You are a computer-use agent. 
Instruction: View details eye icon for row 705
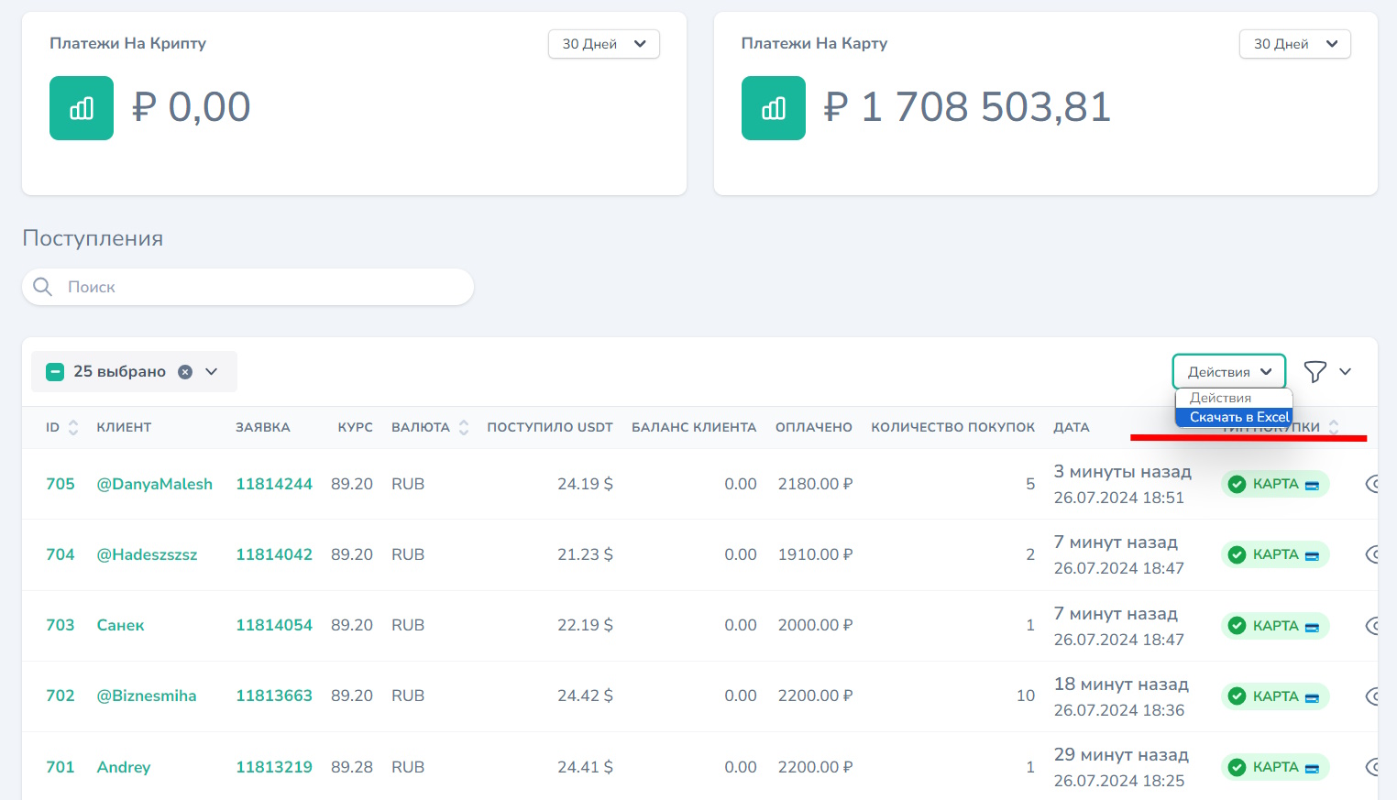click(x=1372, y=484)
